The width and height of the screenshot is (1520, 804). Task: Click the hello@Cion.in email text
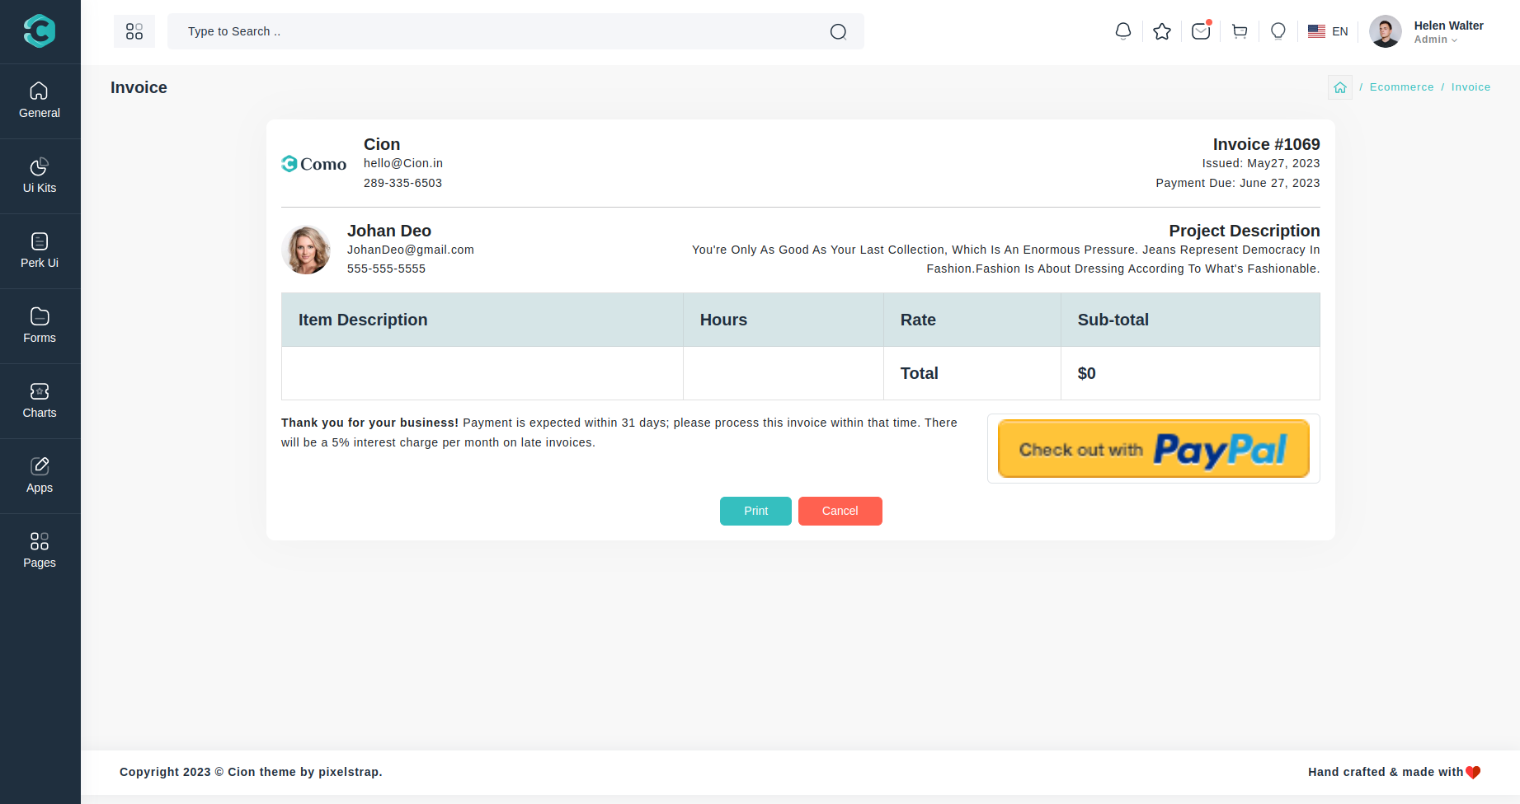(403, 163)
